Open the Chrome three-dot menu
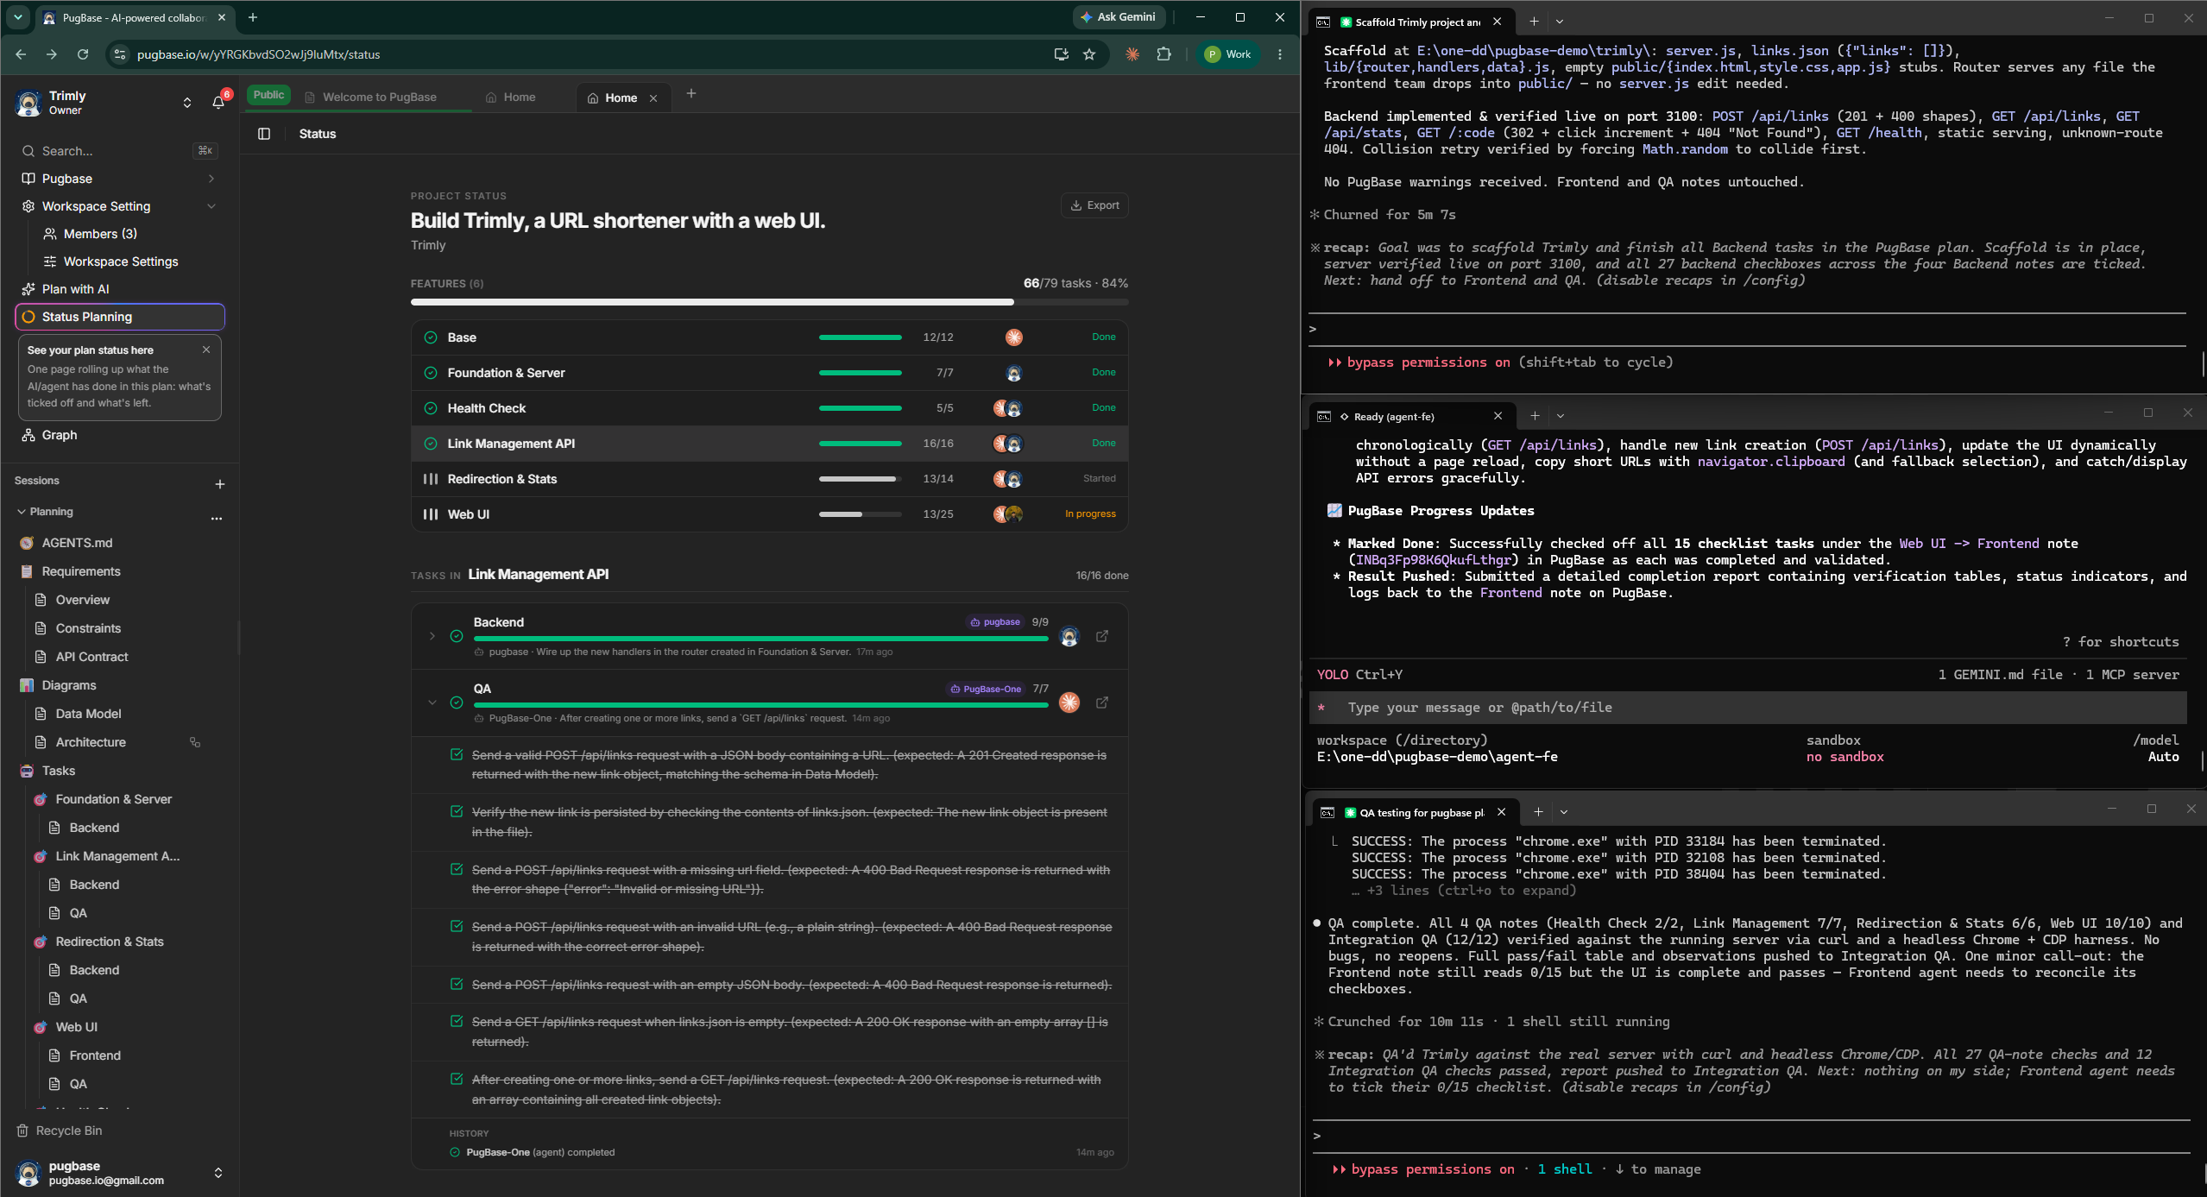 [x=1280, y=54]
